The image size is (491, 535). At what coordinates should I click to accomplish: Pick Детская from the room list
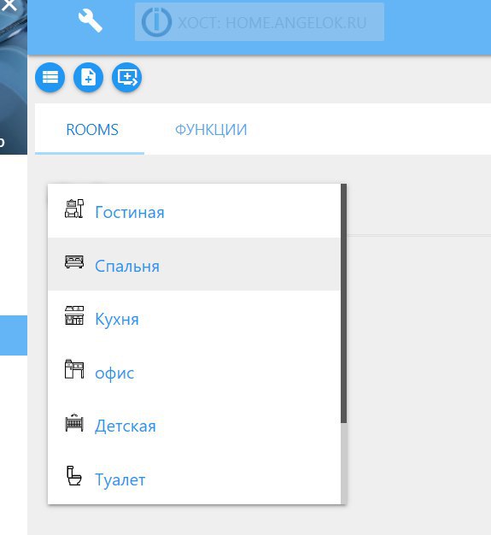(x=194, y=425)
